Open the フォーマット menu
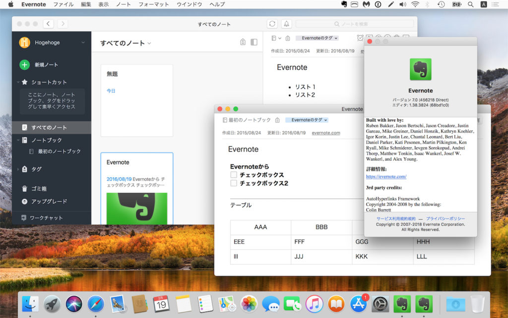508x318 pixels. pos(154,4)
